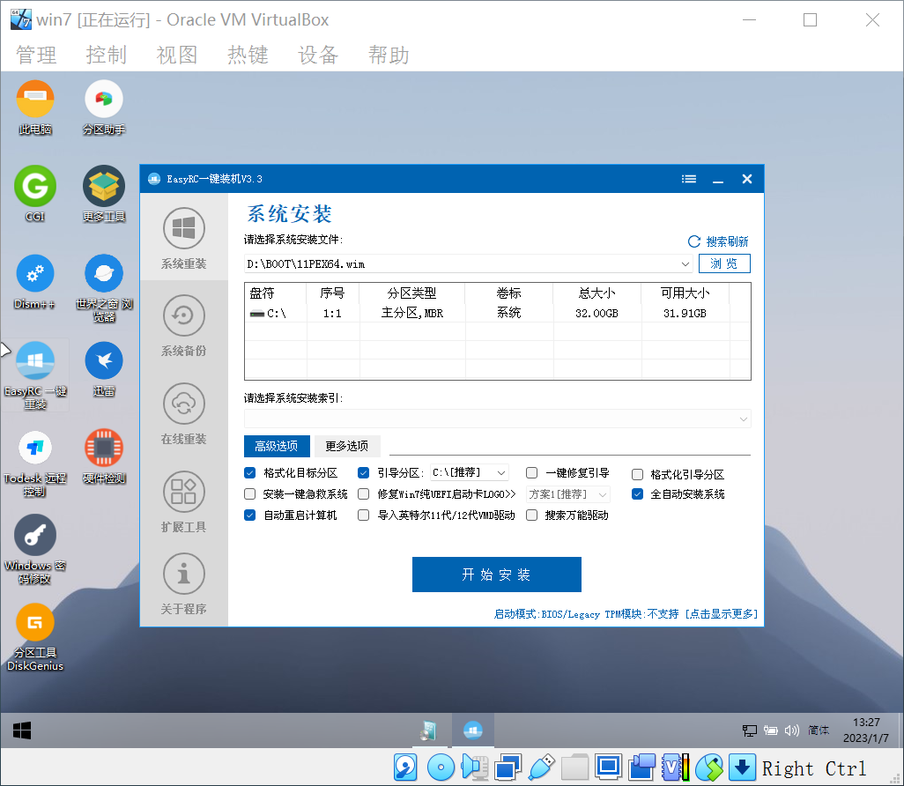Open the 方案1[推荐] dropdown

[x=568, y=494]
